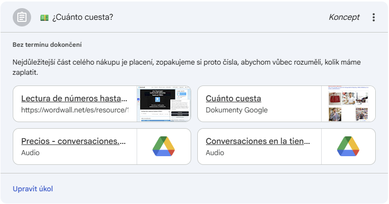Open 'Lectura de números hasta...' link
Image resolution: width=389 pixels, height=204 pixels.
[74, 99]
